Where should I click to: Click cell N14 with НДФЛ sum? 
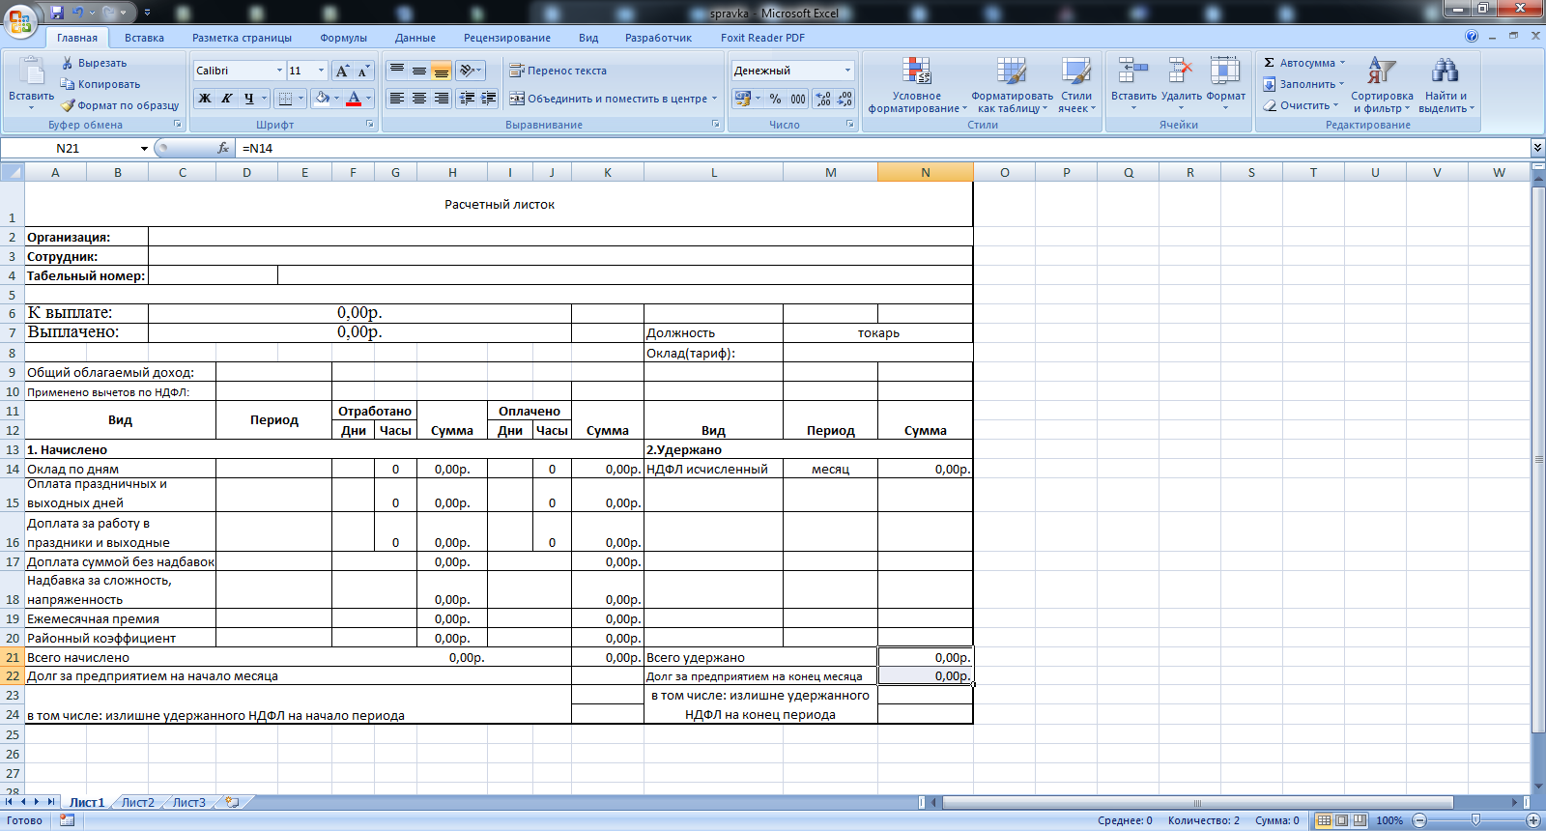pyautogui.click(x=925, y=469)
